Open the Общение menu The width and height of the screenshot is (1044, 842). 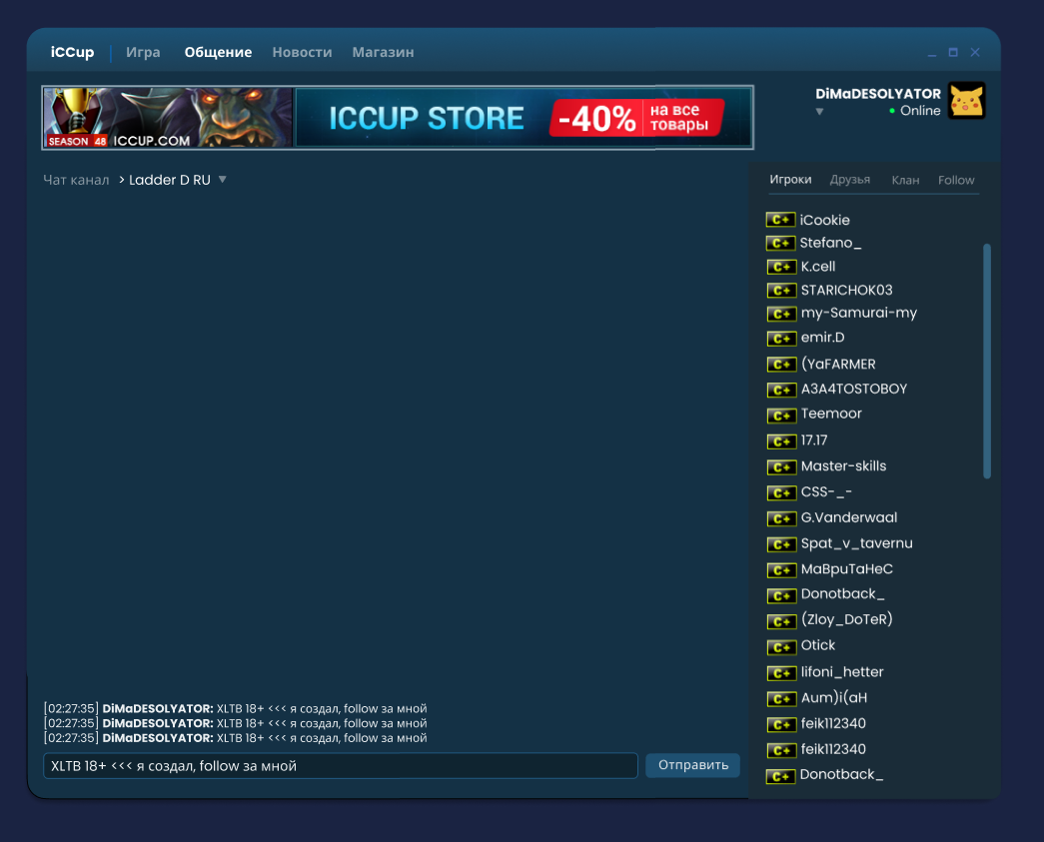tap(218, 52)
